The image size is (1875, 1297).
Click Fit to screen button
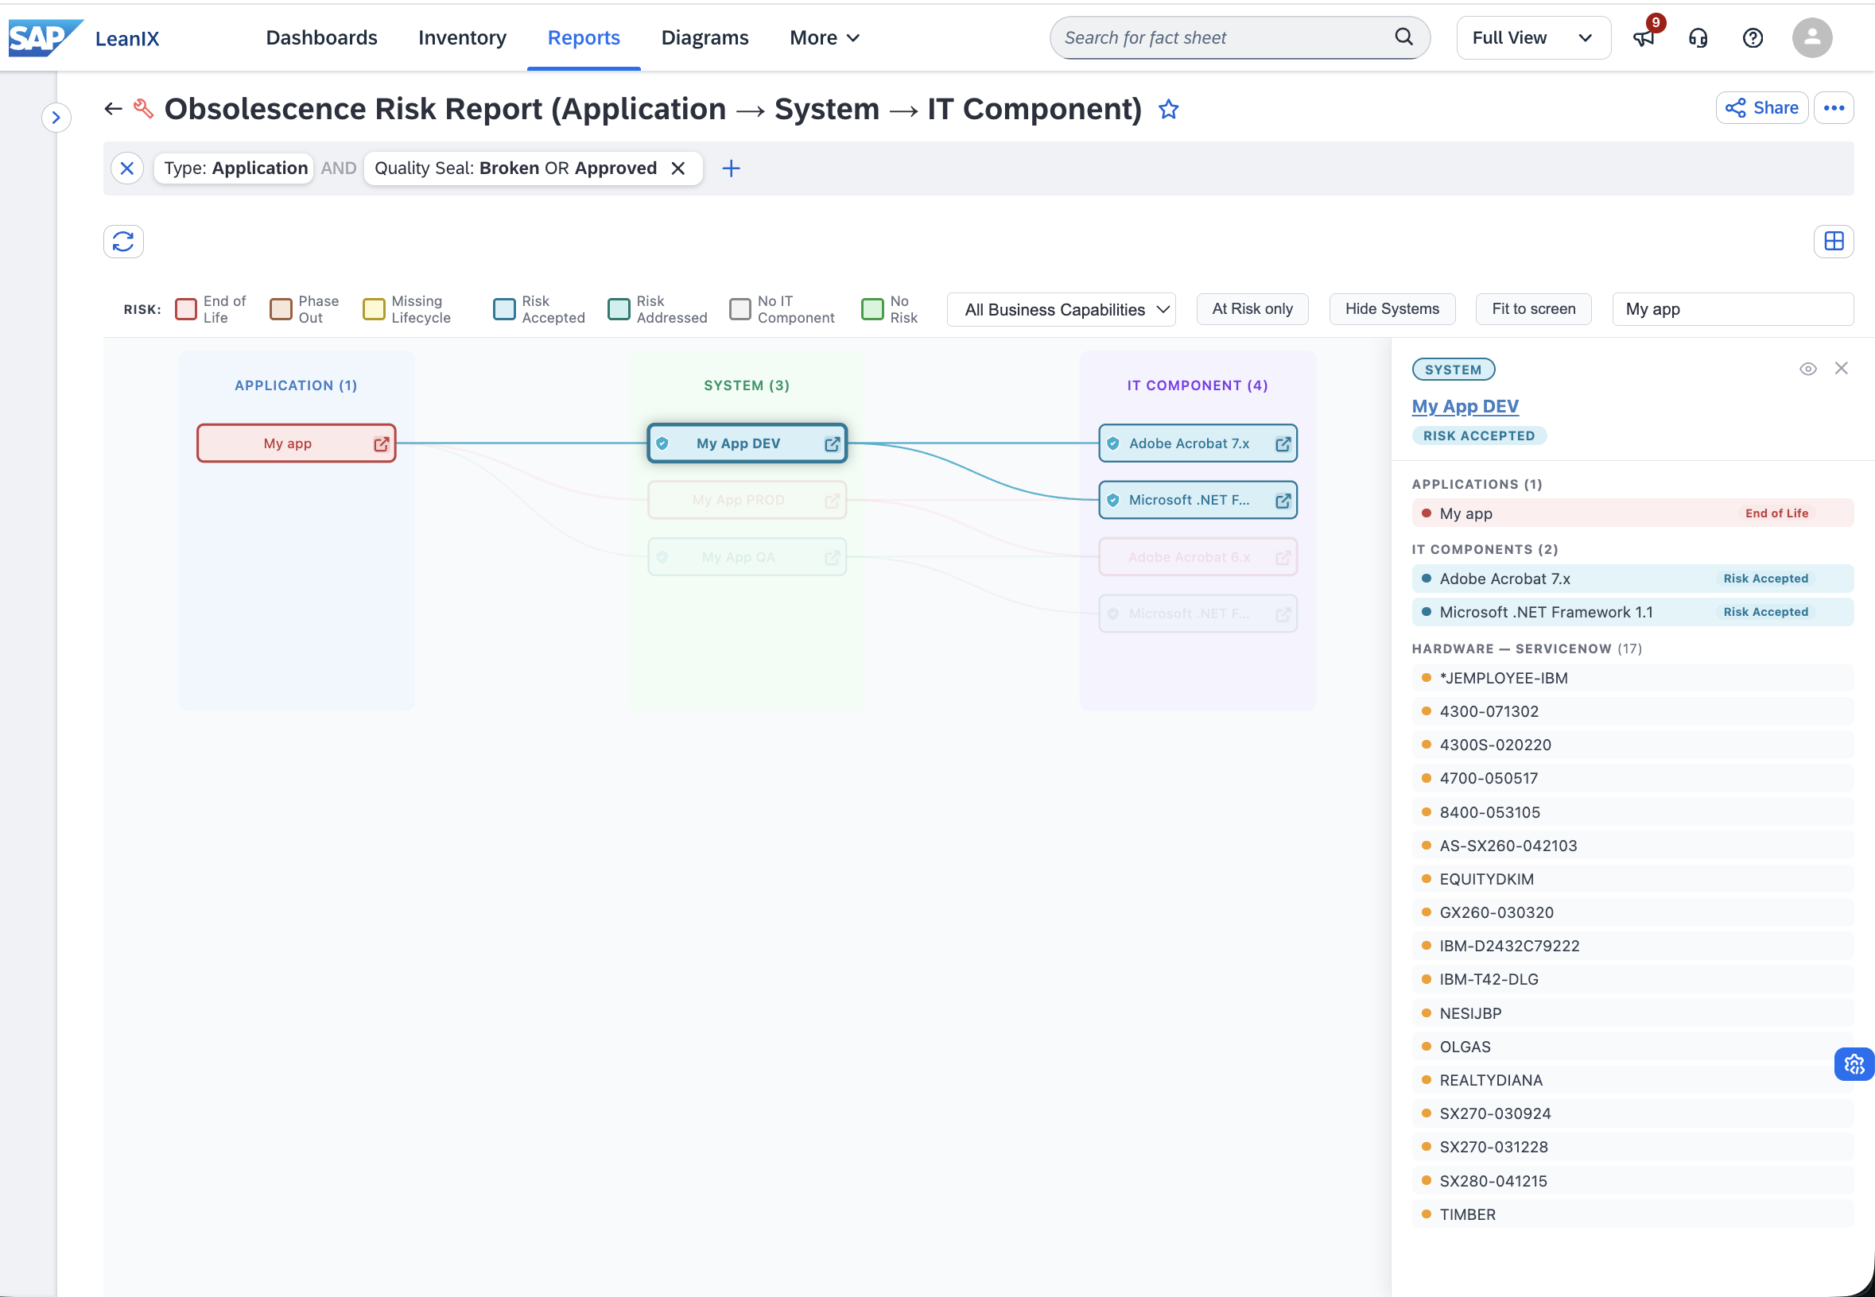1534,309
